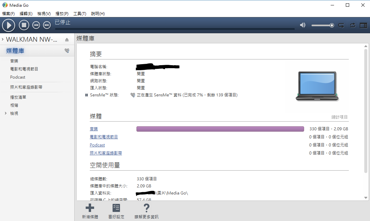Follow the 照片和家庭錄影帶 link under 媒體

coord(106,153)
